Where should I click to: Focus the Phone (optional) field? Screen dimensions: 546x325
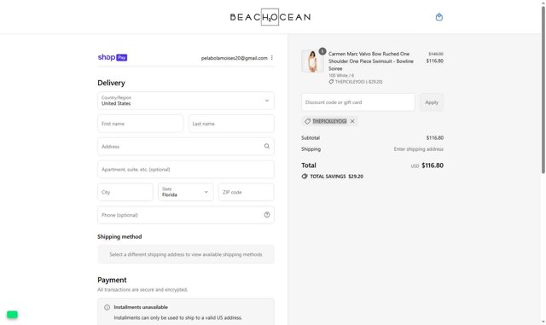[x=186, y=215]
